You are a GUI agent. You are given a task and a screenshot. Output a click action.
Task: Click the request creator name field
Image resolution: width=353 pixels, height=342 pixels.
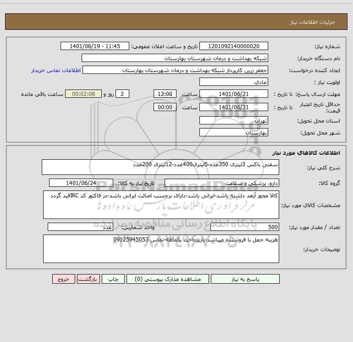(x=175, y=70)
